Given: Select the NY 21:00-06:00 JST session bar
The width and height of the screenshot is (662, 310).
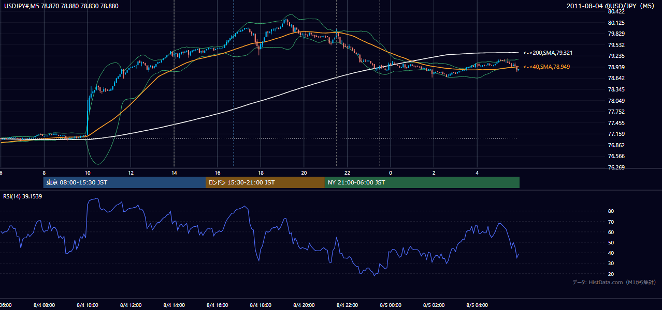Looking at the screenshot, I should coord(422,182).
